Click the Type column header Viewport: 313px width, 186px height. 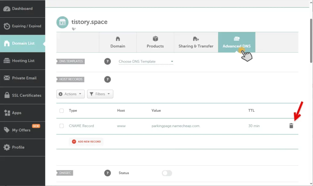[73, 111]
